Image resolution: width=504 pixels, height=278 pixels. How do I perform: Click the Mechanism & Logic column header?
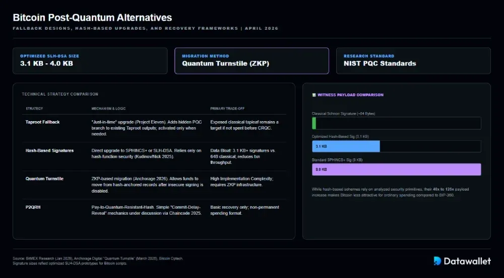coord(109,109)
